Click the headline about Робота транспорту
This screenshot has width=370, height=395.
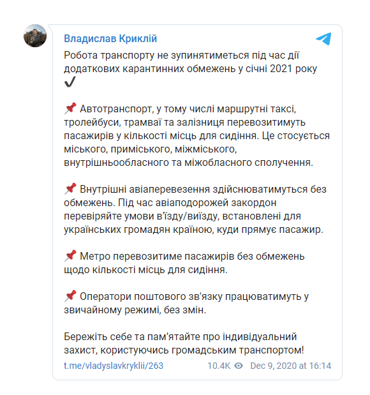pyautogui.click(x=190, y=68)
